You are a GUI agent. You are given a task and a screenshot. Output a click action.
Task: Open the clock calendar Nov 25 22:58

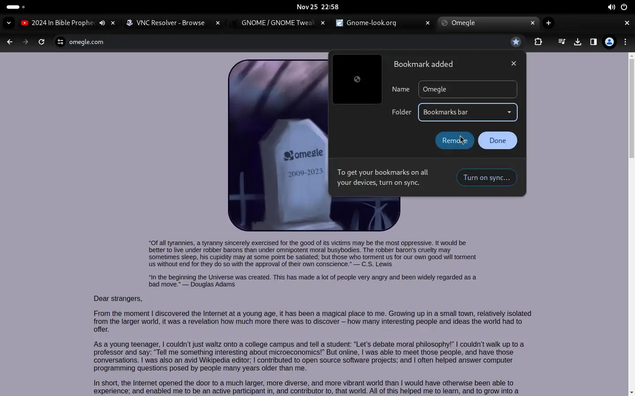pyautogui.click(x=317, y=7)
